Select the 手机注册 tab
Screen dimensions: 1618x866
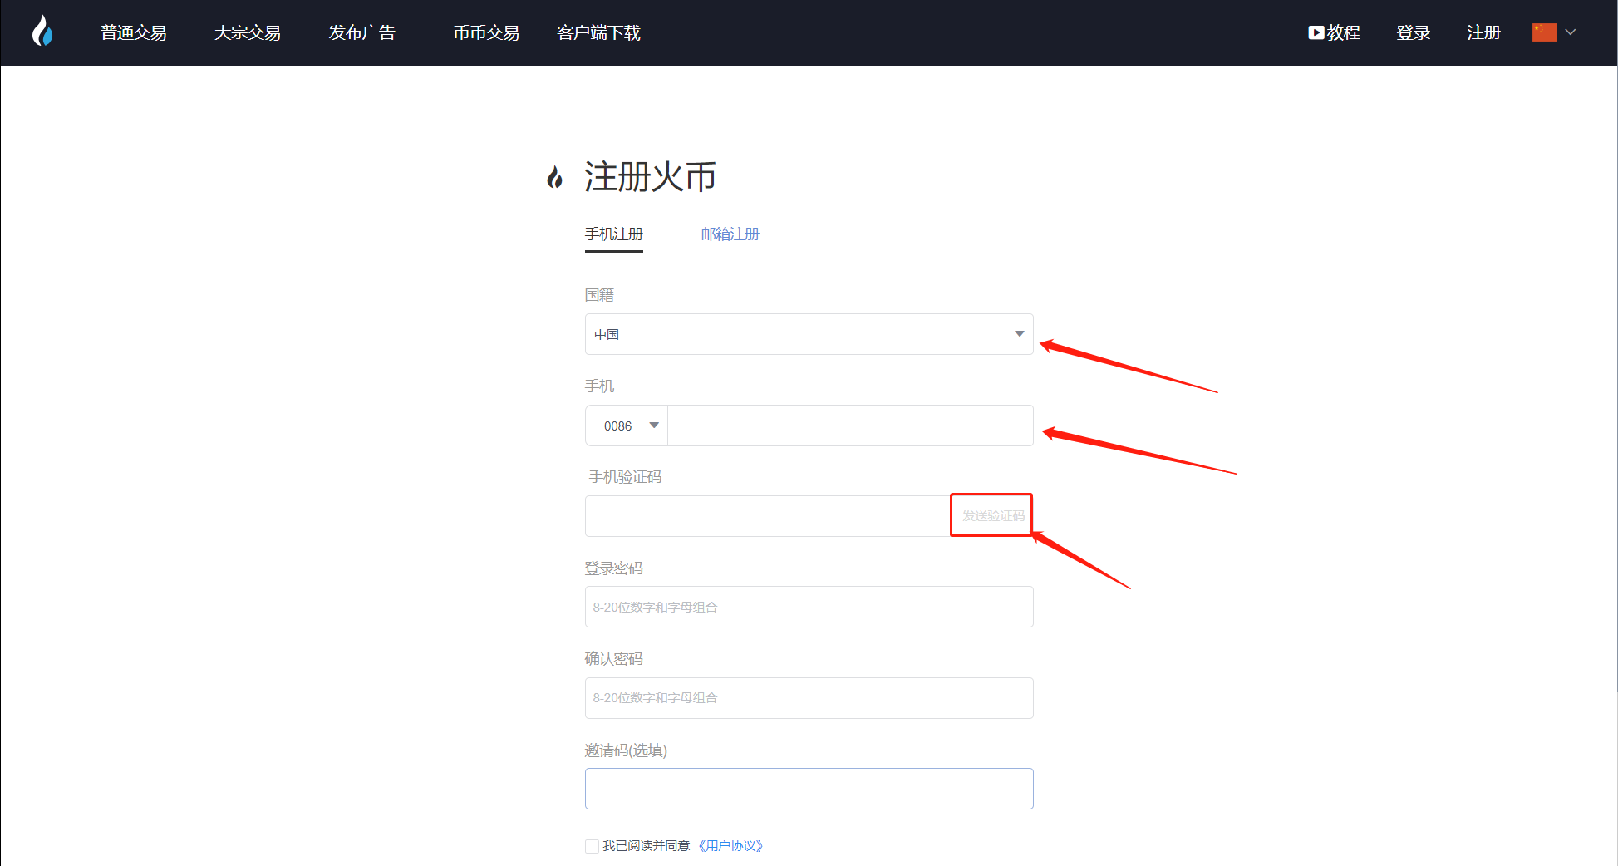pos(614,234)
